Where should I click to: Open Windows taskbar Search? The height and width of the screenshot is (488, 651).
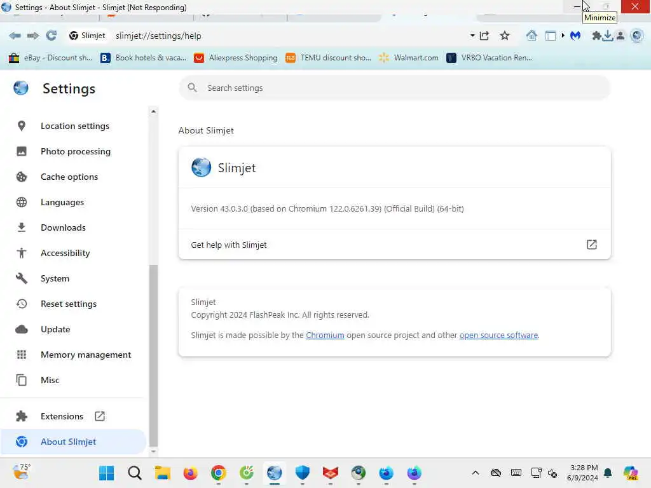135,473
